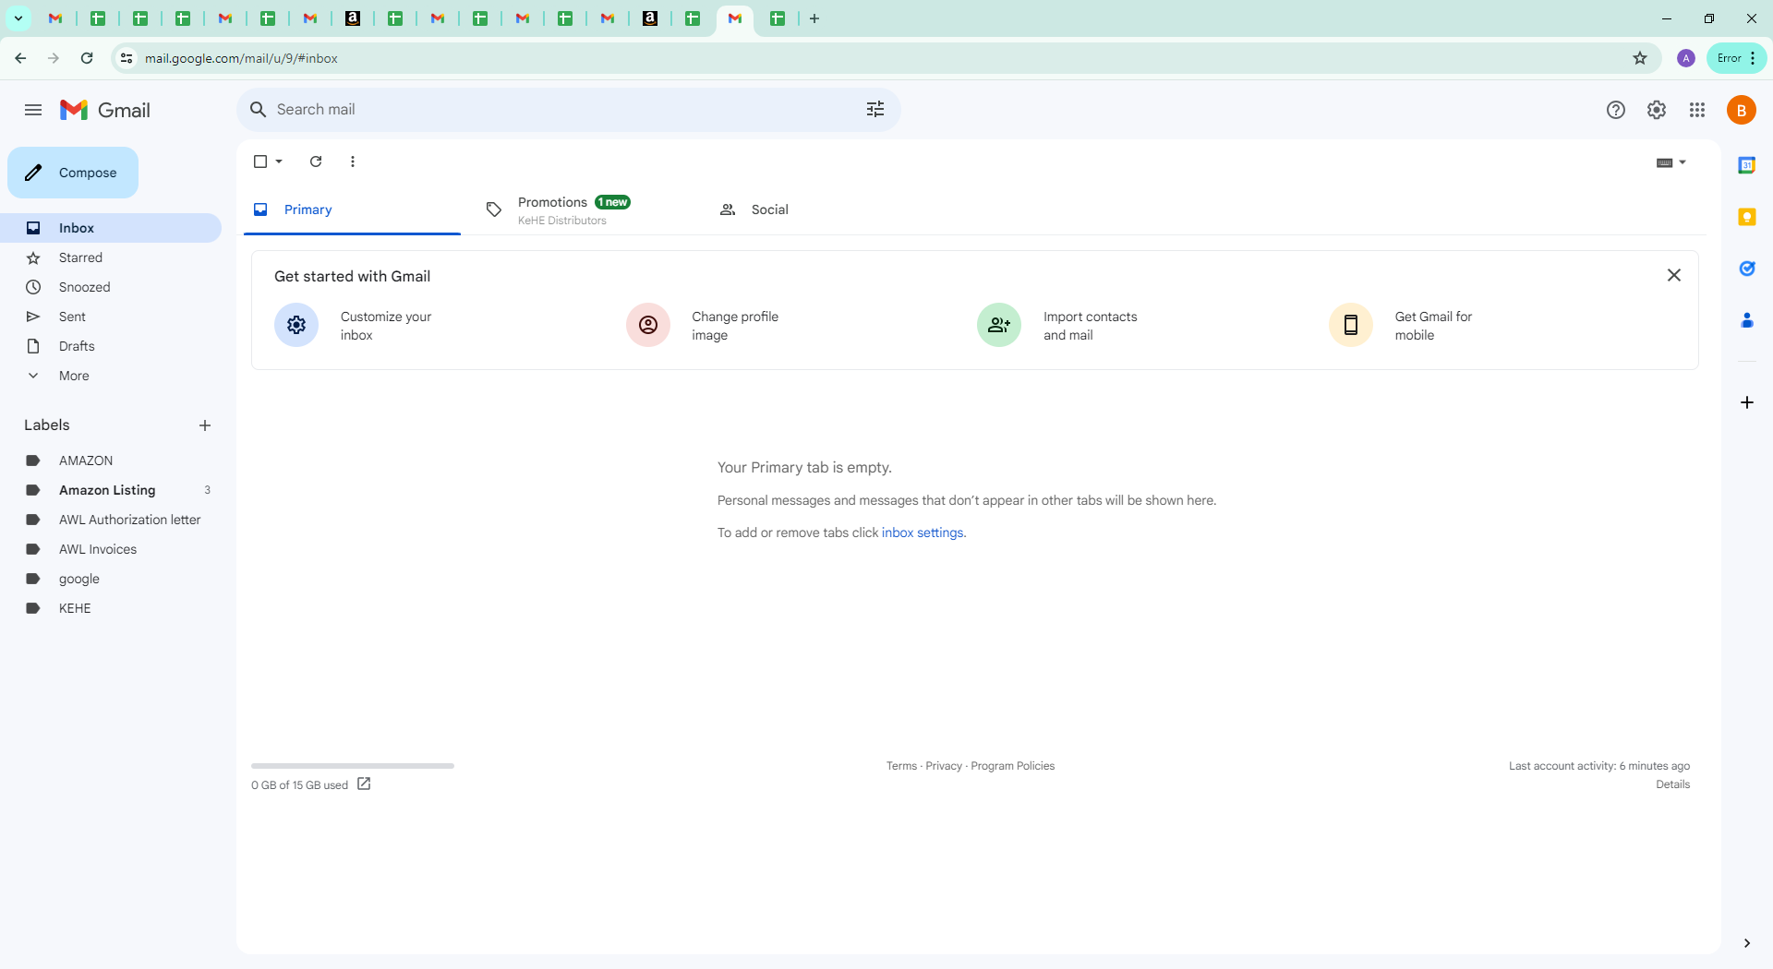The width and height of the screenshot is (1773, 969).
Task: Open the AWL Authorization letter label
Action: click(x=111, y=520)
